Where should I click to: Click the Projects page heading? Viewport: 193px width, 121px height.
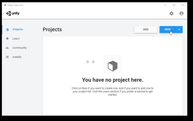tap(52, 30)
